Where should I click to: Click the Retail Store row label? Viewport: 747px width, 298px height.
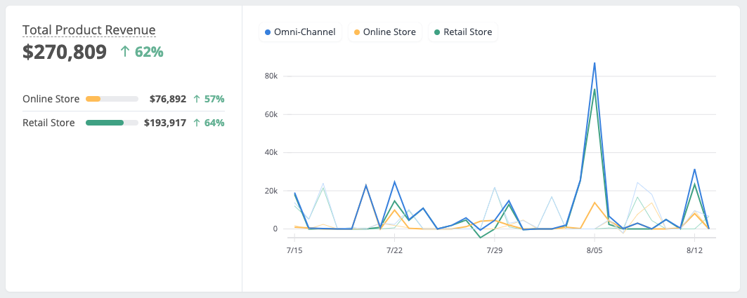click(x=48, y=123)
